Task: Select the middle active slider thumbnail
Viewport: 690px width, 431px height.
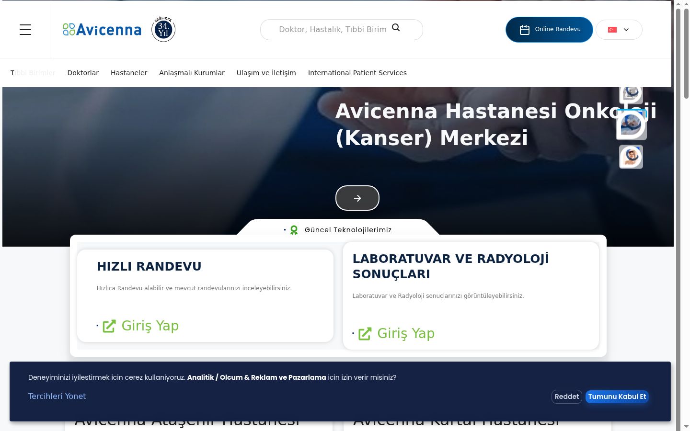Action: [x=631, y=125]
